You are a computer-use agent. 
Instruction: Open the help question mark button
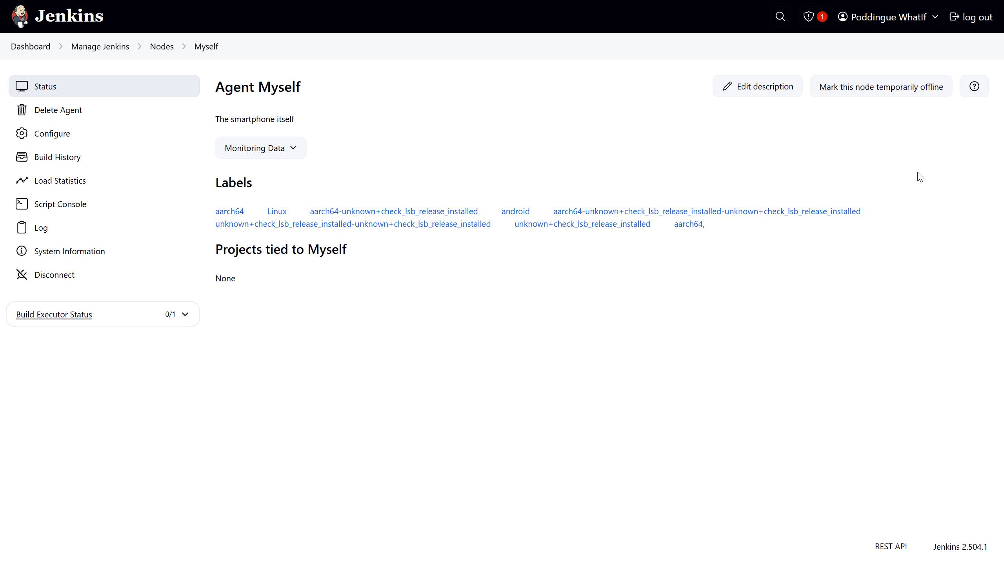[974, 86]
